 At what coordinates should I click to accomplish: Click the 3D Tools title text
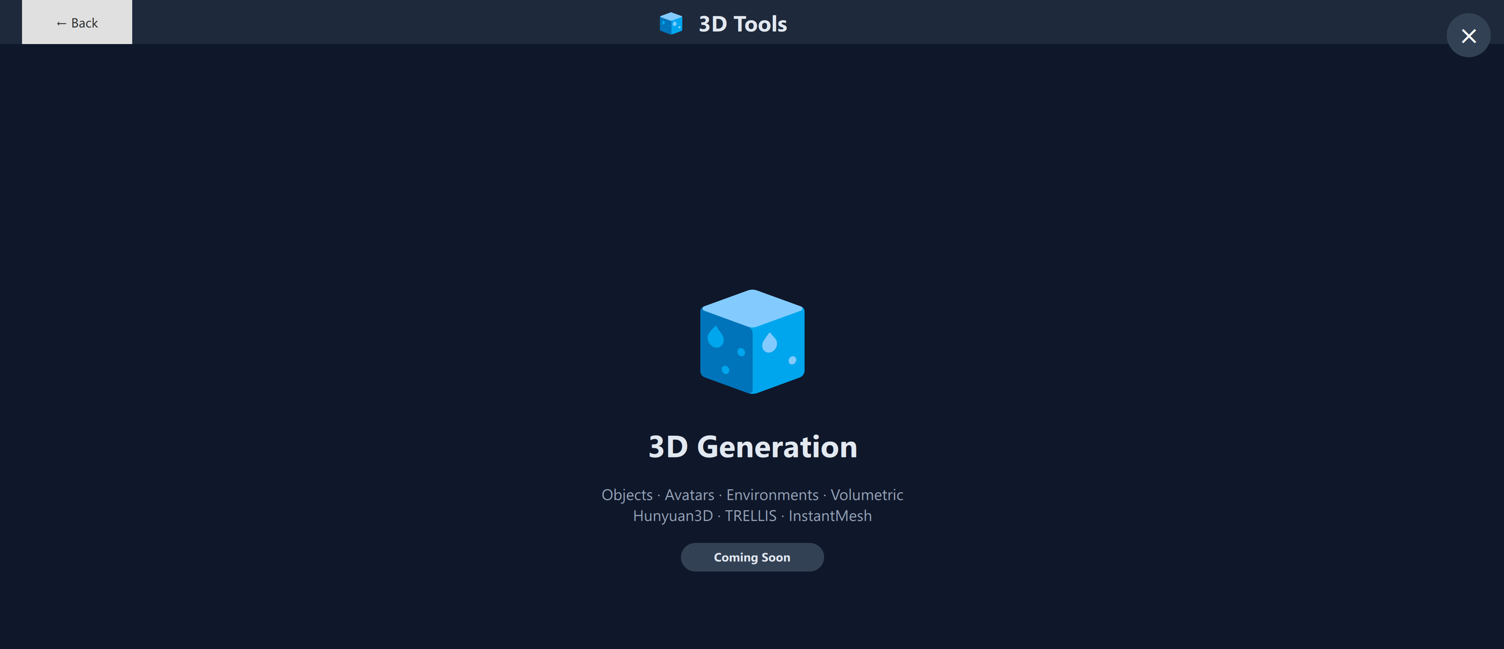click(x=743, y=24)
